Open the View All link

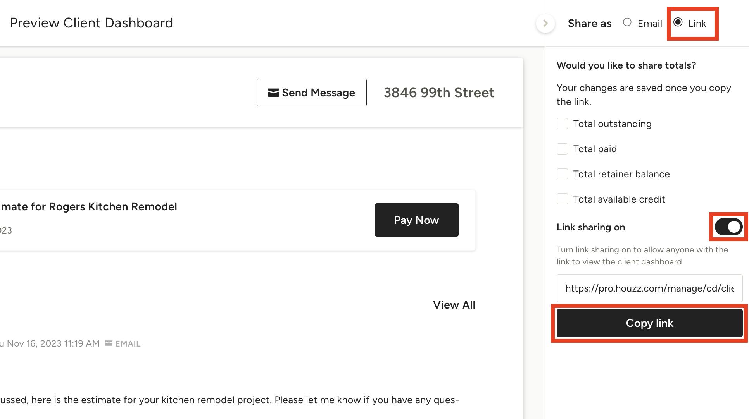pyautogui.click(x=454, y=305)
